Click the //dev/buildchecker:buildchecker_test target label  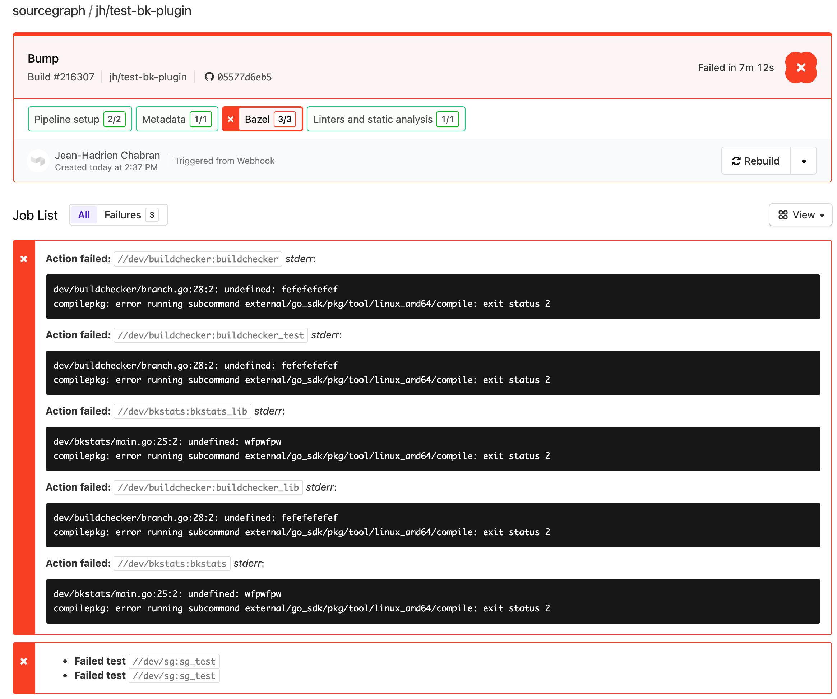pos(211,335)
